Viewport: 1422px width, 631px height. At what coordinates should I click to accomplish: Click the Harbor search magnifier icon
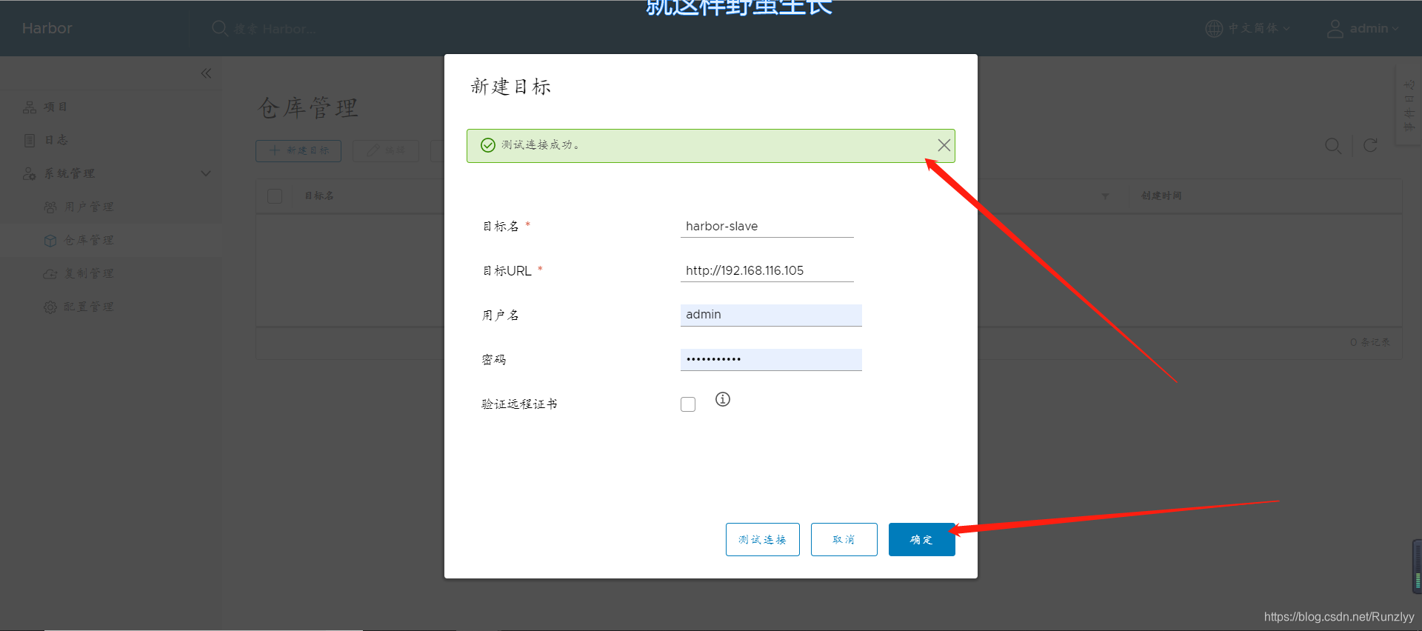click(x=219, y=28)
